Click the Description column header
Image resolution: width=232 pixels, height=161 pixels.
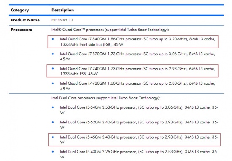click(x=63, y=10)
